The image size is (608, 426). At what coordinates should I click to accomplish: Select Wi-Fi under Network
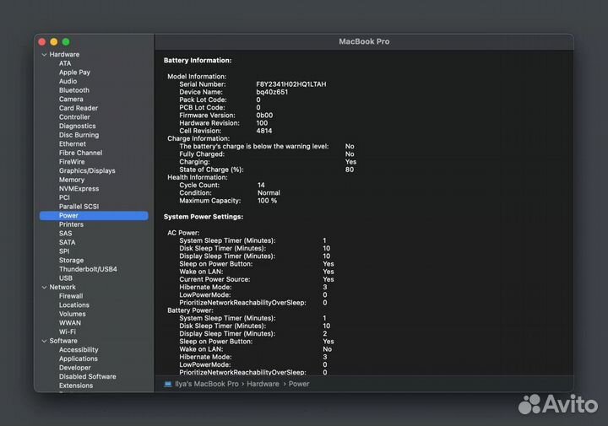68,332
